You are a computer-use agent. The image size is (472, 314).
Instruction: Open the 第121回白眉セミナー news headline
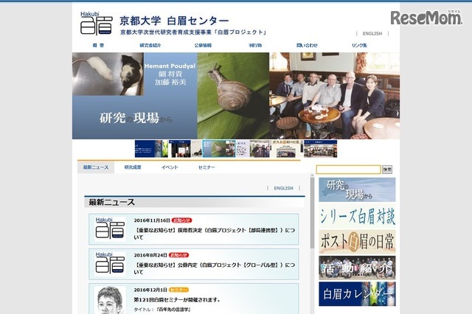177,299
